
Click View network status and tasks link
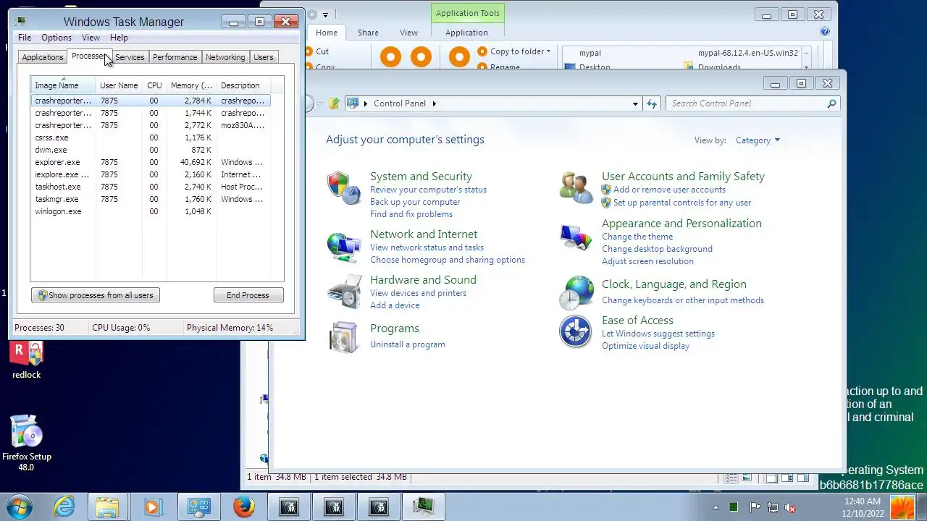click(x=427, y=247)
